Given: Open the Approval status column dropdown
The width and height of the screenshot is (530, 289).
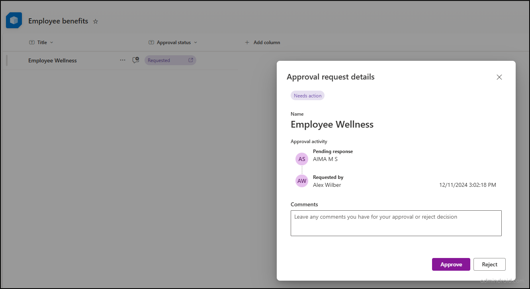Looking at the screenshot, I should (x=196, y=42).
